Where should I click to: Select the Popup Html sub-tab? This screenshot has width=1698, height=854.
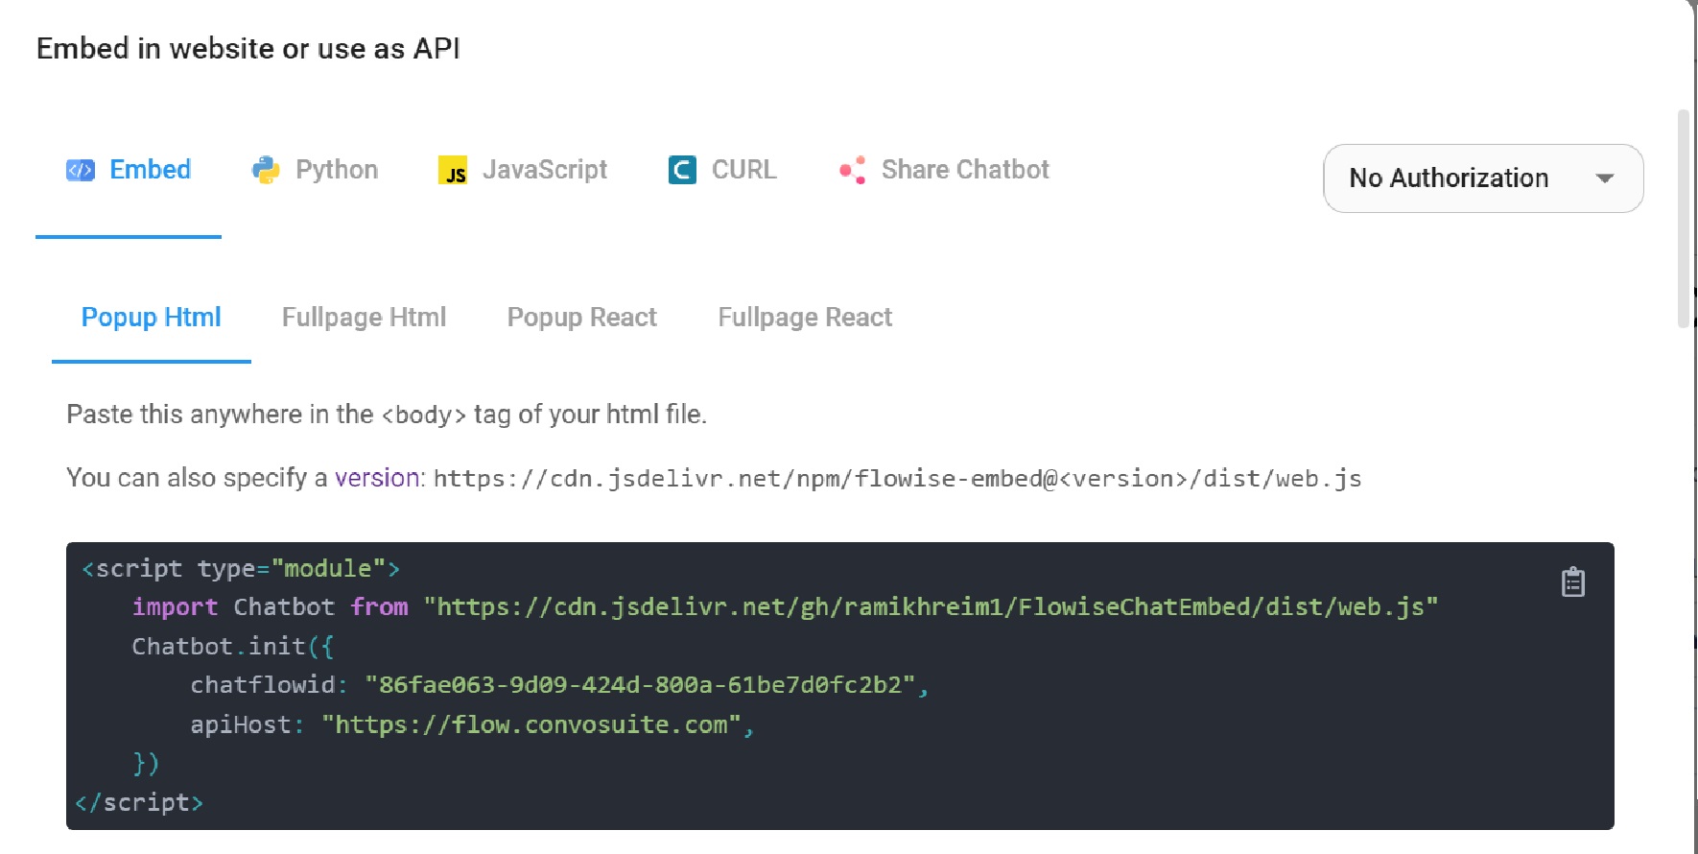coord(152,318)
